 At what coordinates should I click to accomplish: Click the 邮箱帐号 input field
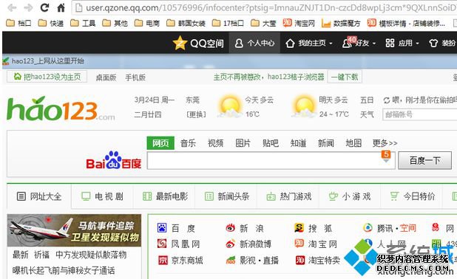click(420, 114)
